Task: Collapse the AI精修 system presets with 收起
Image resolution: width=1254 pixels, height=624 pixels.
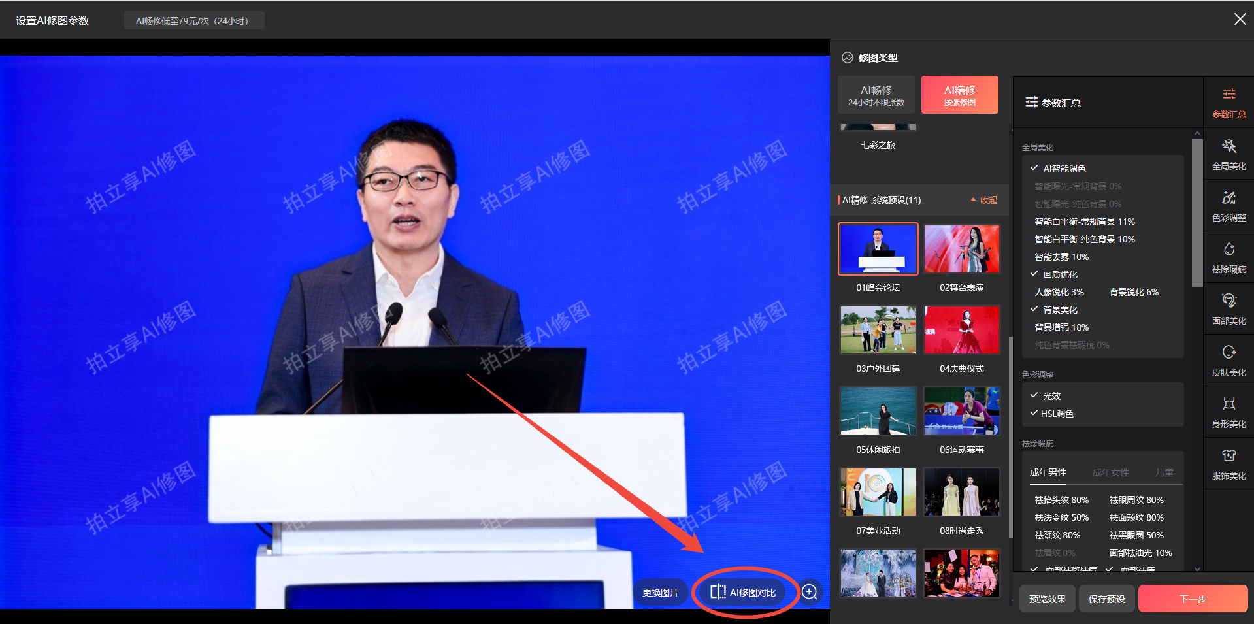Action: (984, 200)
